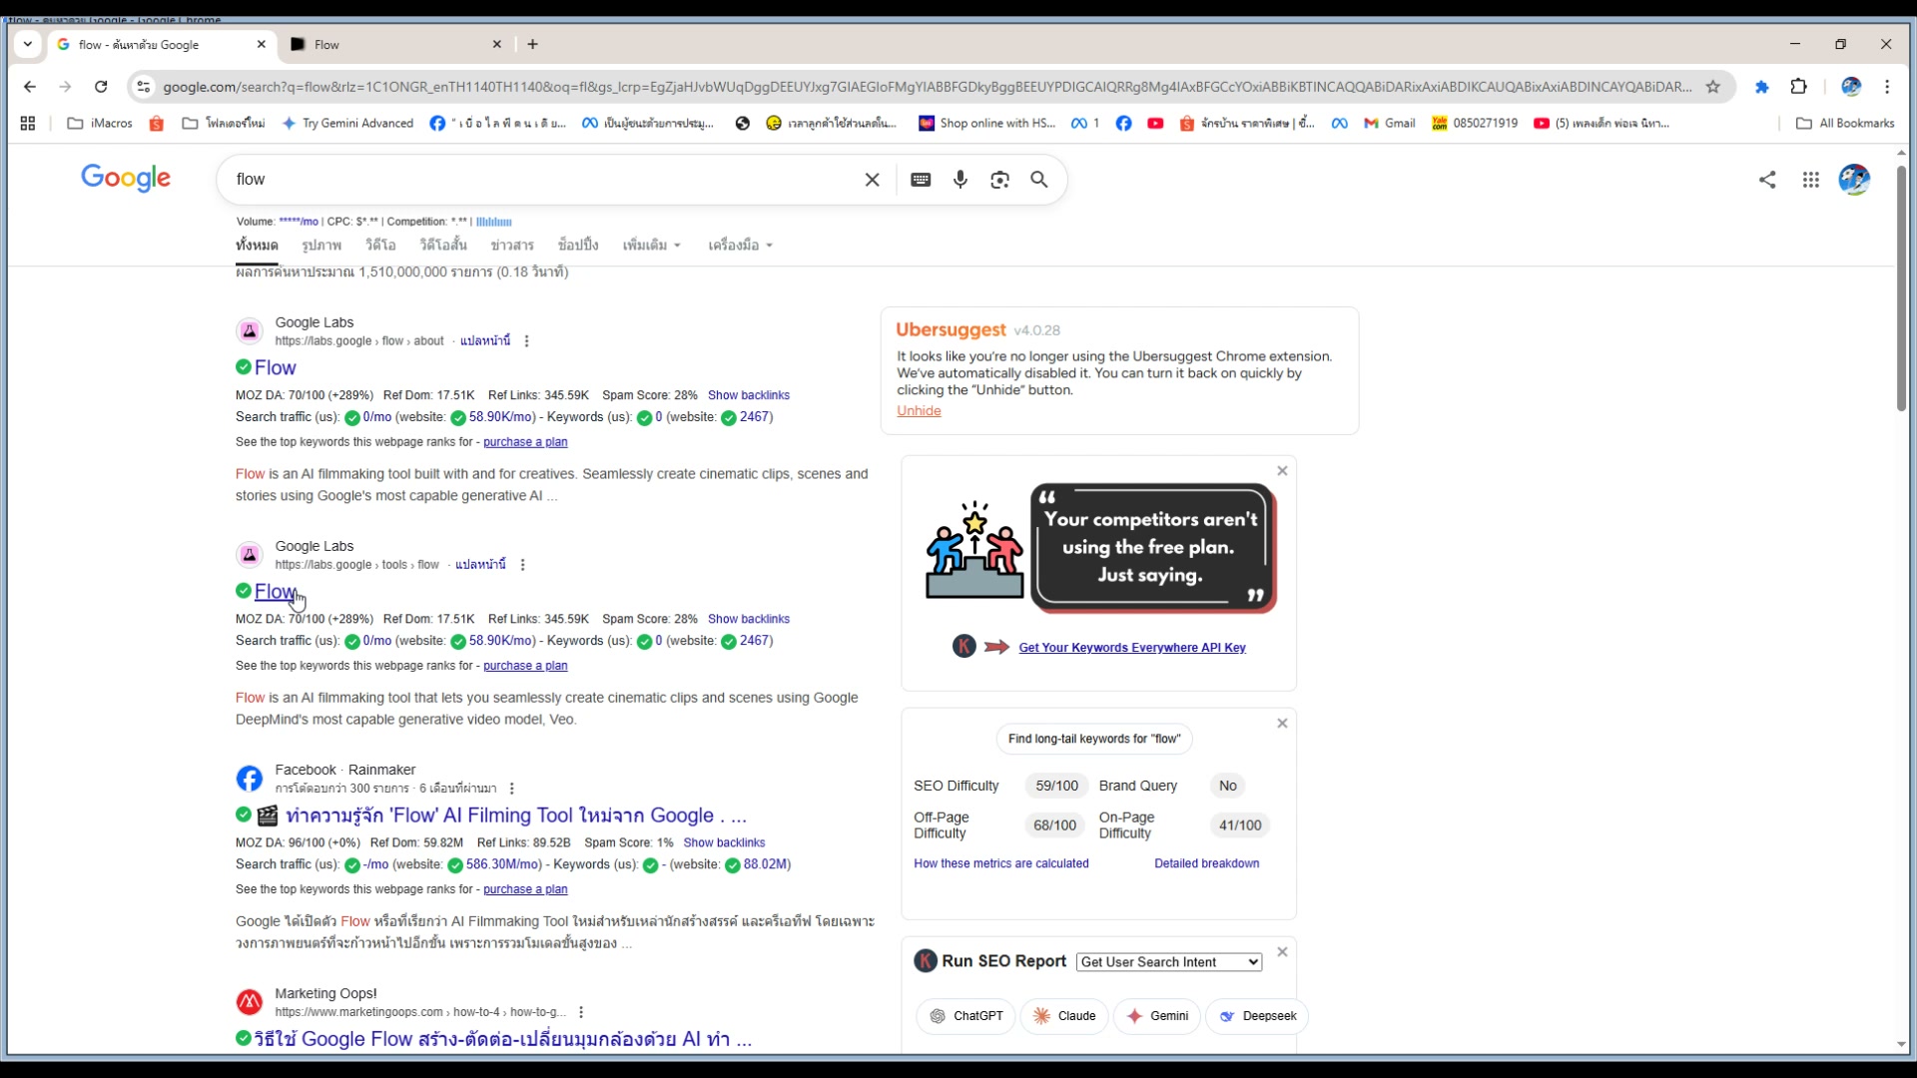Open Chrome extensions puzzle icon
Image resolution: width=1917 pixels, height=1078 pixels.
click(x=1798, y=87)
